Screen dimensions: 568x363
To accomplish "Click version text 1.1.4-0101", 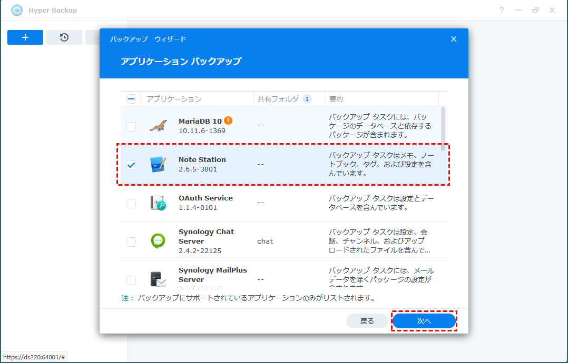I will 198,207.
